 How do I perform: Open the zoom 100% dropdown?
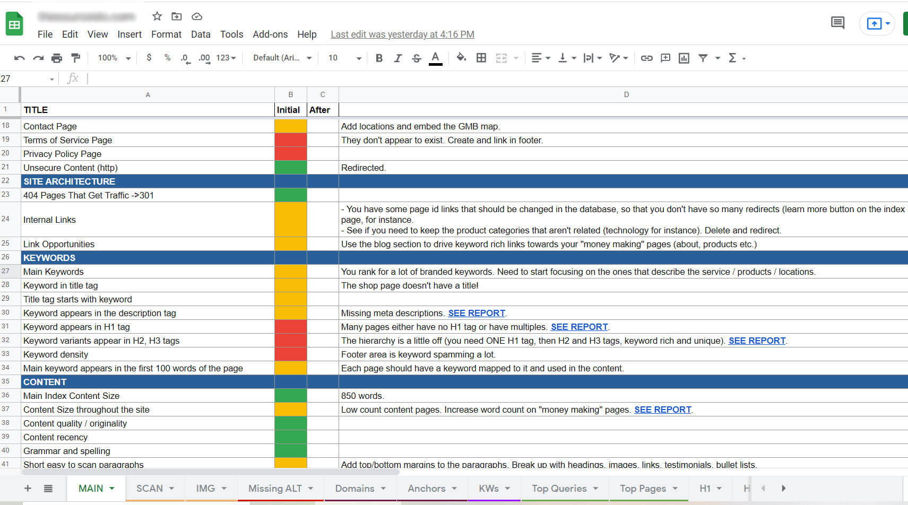coord(114,58)
